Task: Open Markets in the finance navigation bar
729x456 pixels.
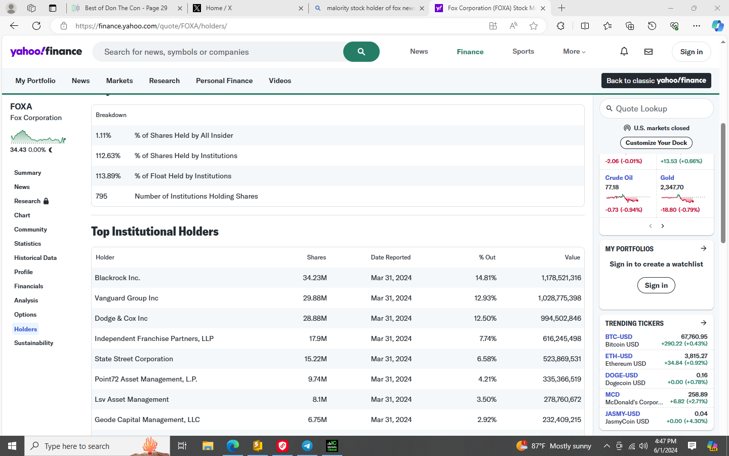Action: 119,81
